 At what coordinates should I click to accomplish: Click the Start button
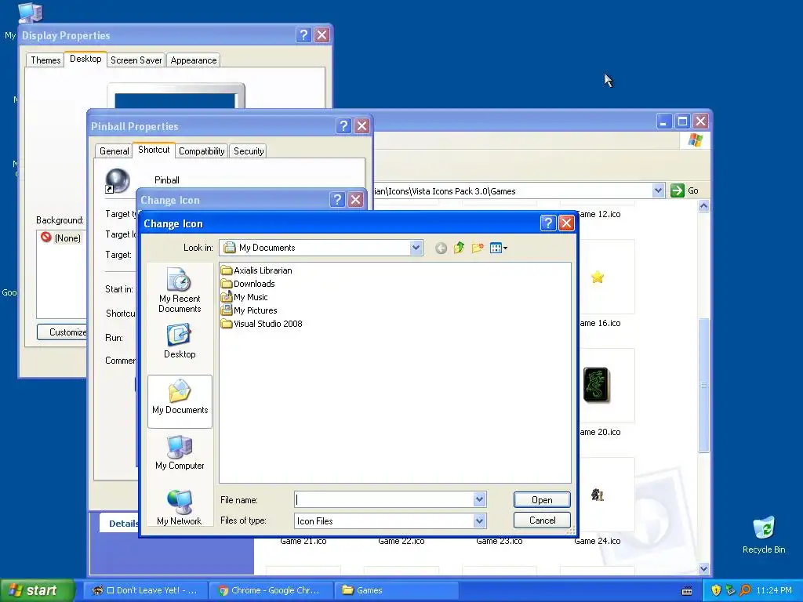coord(36,590)
